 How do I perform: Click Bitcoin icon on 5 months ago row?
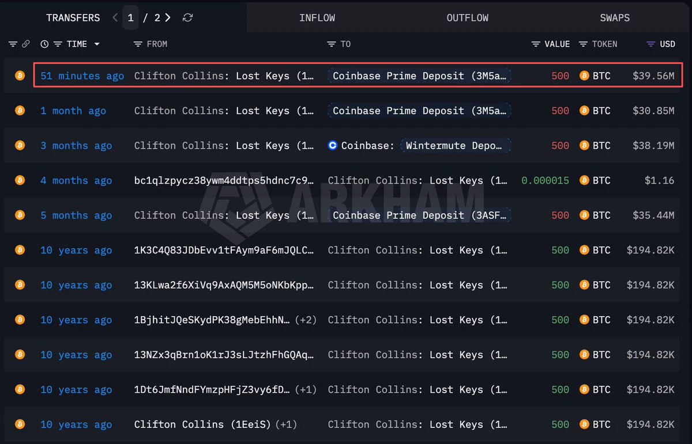click(x=20, y=215)
